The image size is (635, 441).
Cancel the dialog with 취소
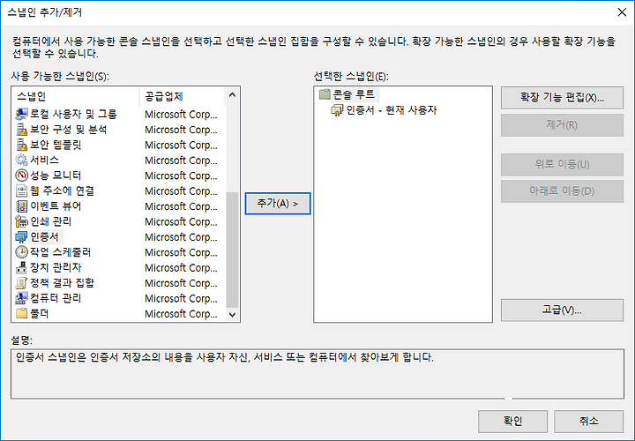588,422
